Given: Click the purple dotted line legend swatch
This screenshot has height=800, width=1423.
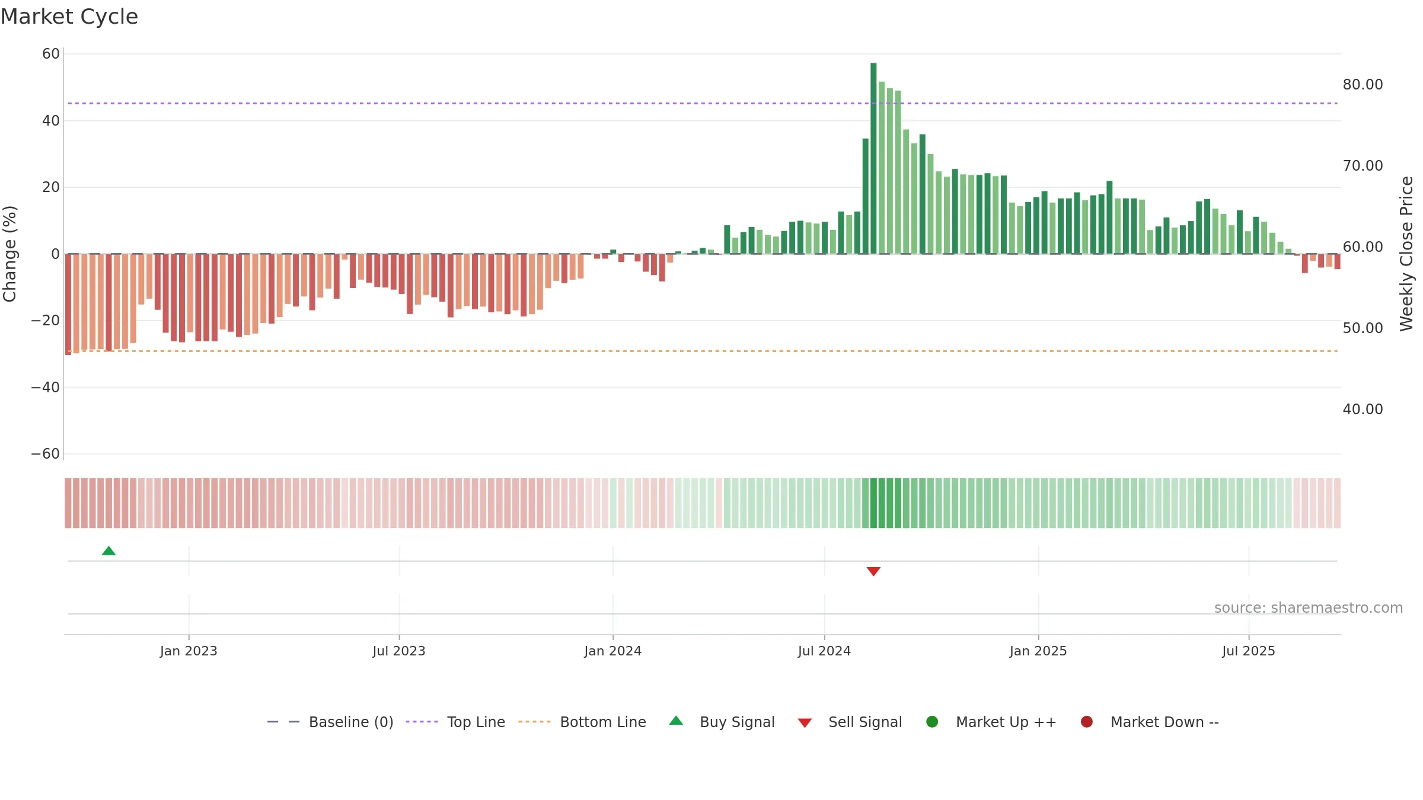Looking at the screenshot, I should [422, 722].
